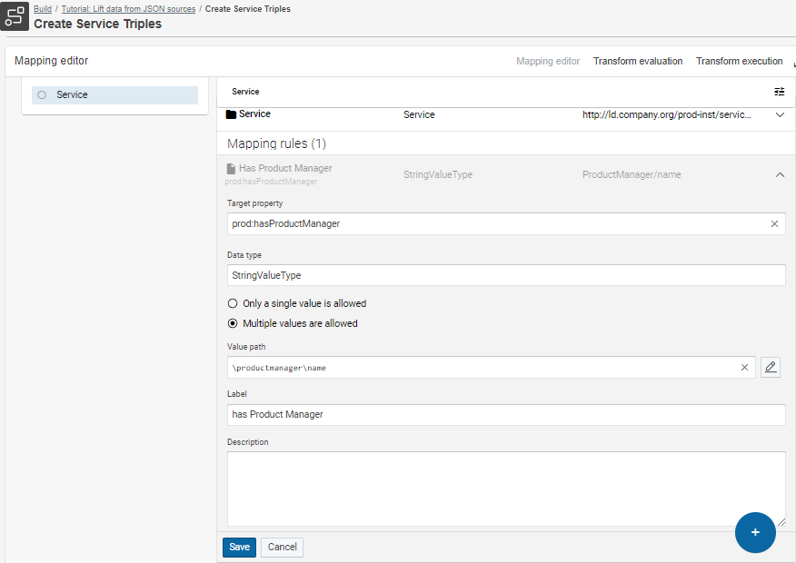Switch to Transform execution tab

click(739, 62)
